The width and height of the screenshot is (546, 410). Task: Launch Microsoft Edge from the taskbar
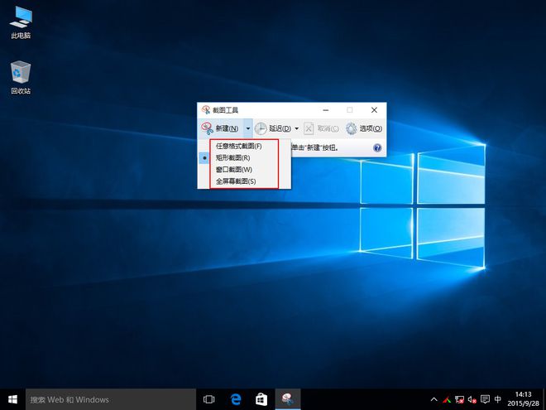pos(235,399)
